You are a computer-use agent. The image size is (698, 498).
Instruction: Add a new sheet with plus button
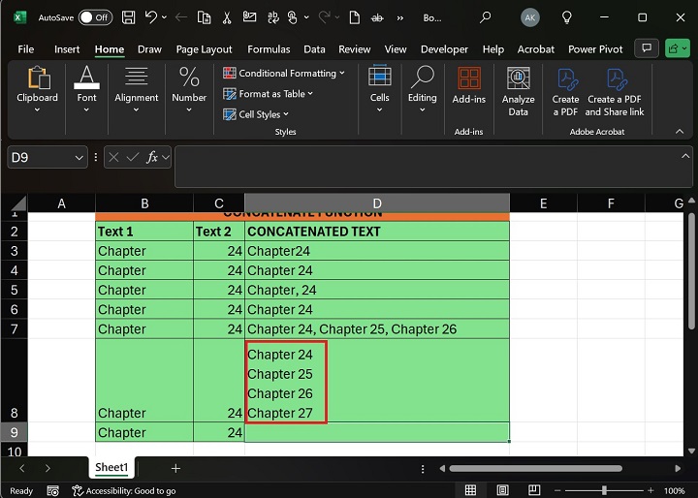(175, 468)
